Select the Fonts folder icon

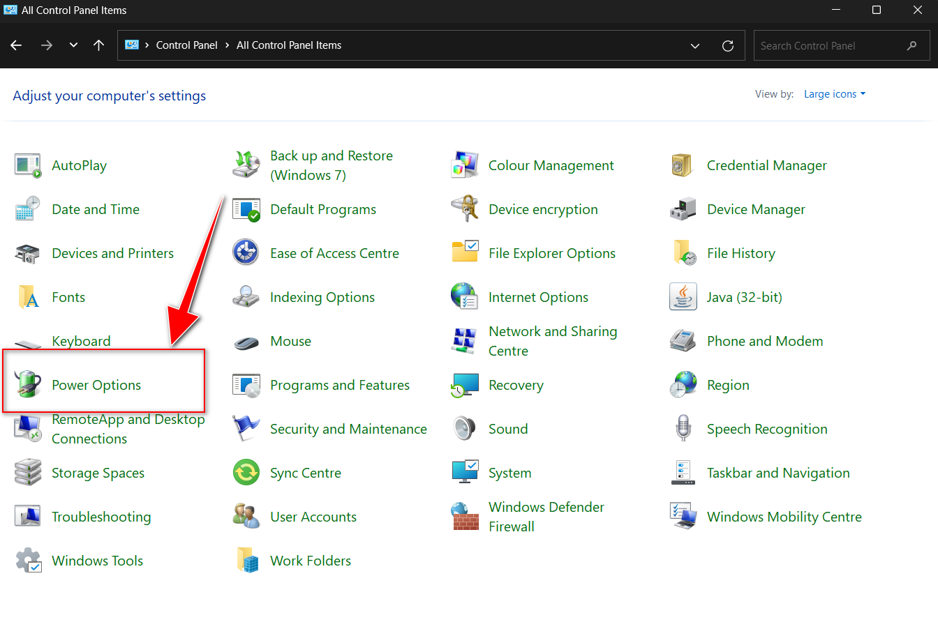tap(28, 298)
